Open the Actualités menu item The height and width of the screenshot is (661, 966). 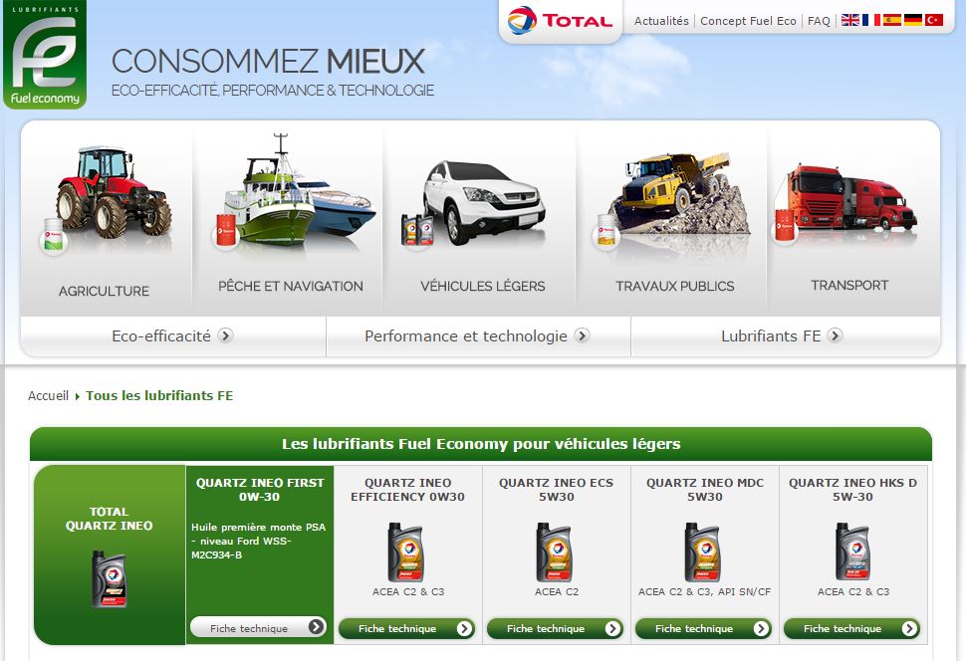(x=661, y=20)
